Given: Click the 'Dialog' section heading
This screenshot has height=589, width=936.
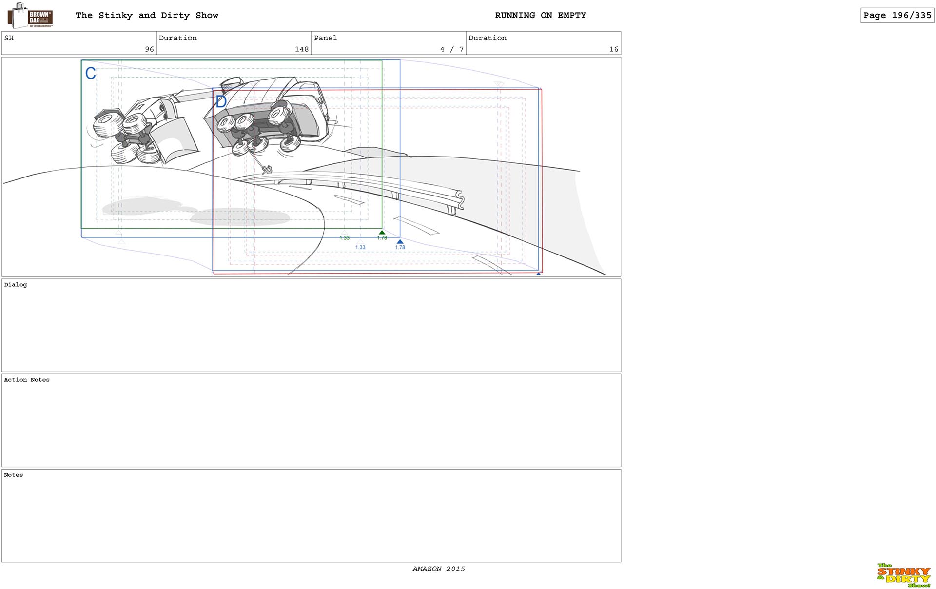Looking at the screenshot, I should [x=16, y=285].
